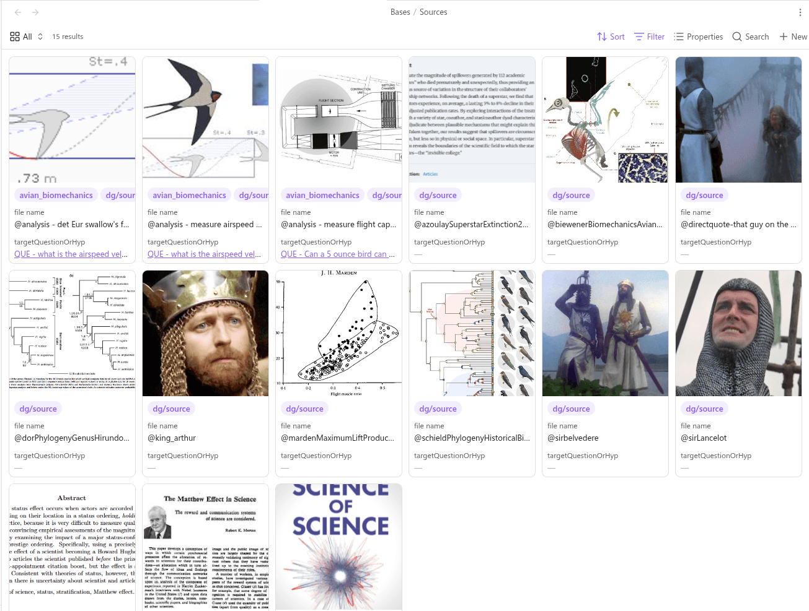The image size is (809, 611).
Task: Click avian_biomechanics tag on measure airspeed card
Action: coord(189,195)
